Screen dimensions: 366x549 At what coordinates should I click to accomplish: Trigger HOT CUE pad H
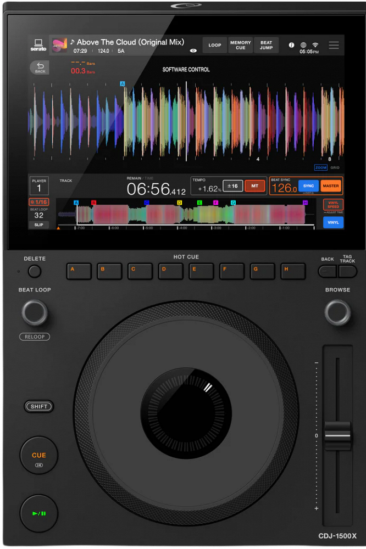(x=293, y=271)
